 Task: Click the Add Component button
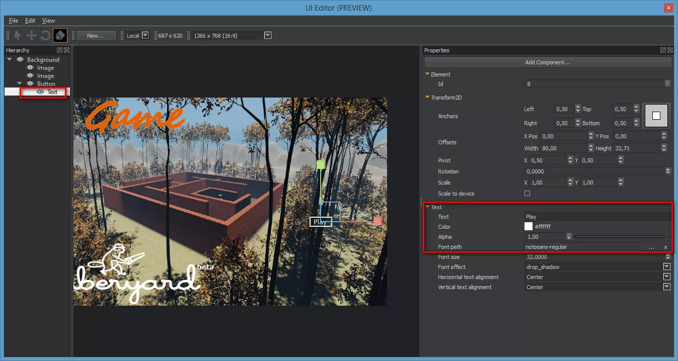(548, 62)
